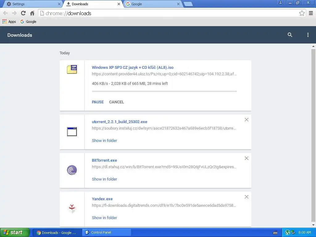Open Windows XP SP3 CZ iso link
Image resolution: width=316 pixels, height=237 pixels.
point(133,68)
